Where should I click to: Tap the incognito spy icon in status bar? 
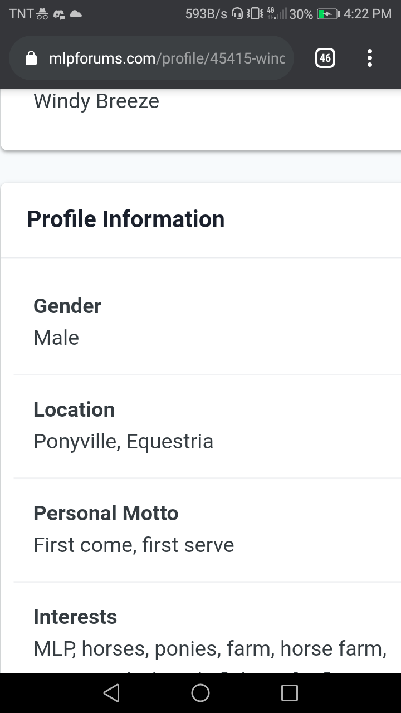[x=43, y=14]
